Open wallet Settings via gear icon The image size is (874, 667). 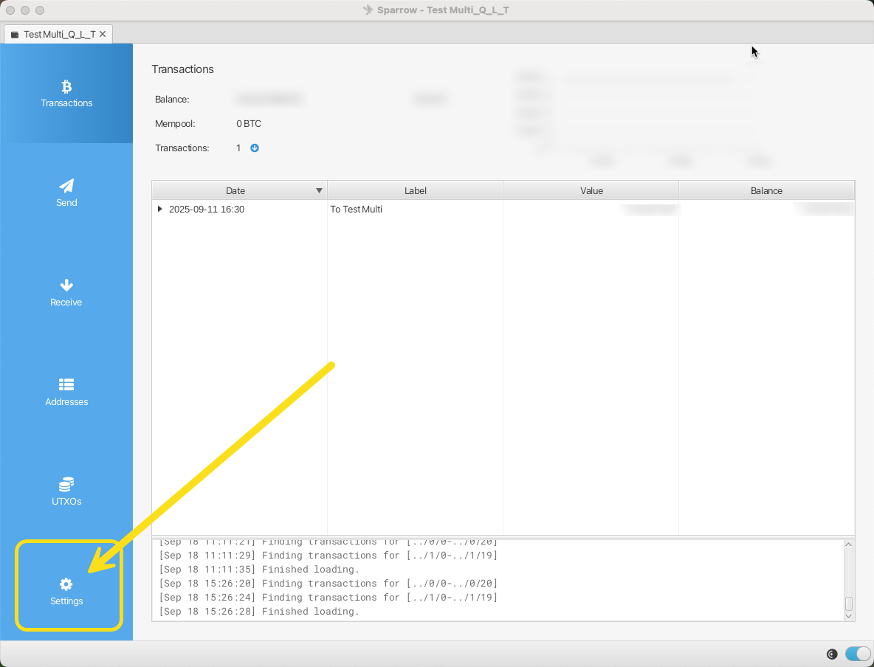click(x=66, y=584)
